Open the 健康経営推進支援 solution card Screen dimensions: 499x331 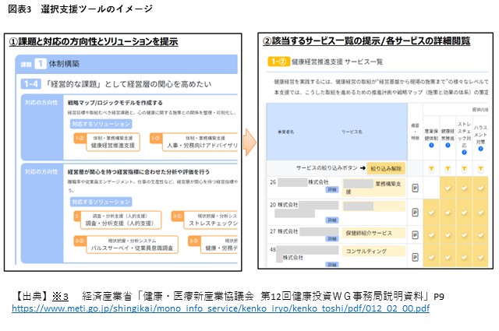coord(113,142)
